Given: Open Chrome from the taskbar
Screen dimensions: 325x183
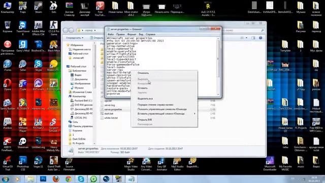Looking at the screenshot, I should coord(69,179).
